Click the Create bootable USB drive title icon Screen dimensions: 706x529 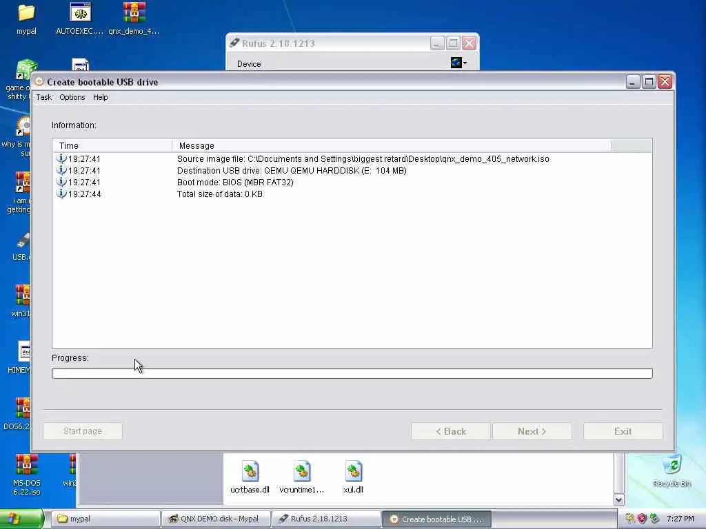(x=39, y=81)
